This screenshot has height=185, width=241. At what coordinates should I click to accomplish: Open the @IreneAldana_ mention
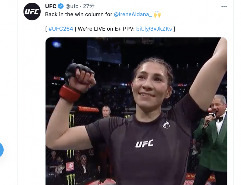click(133, 14)
